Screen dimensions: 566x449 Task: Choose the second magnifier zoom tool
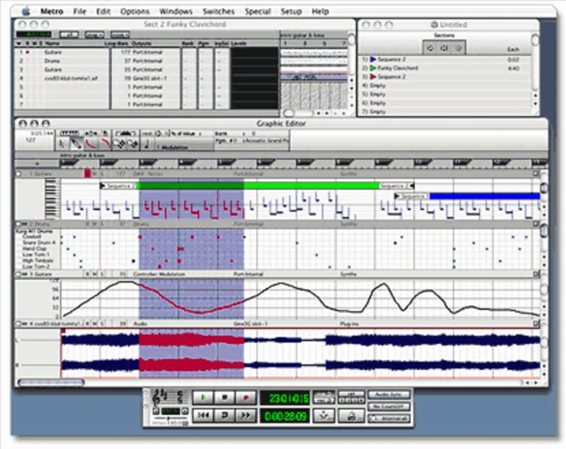coord(133,144)
